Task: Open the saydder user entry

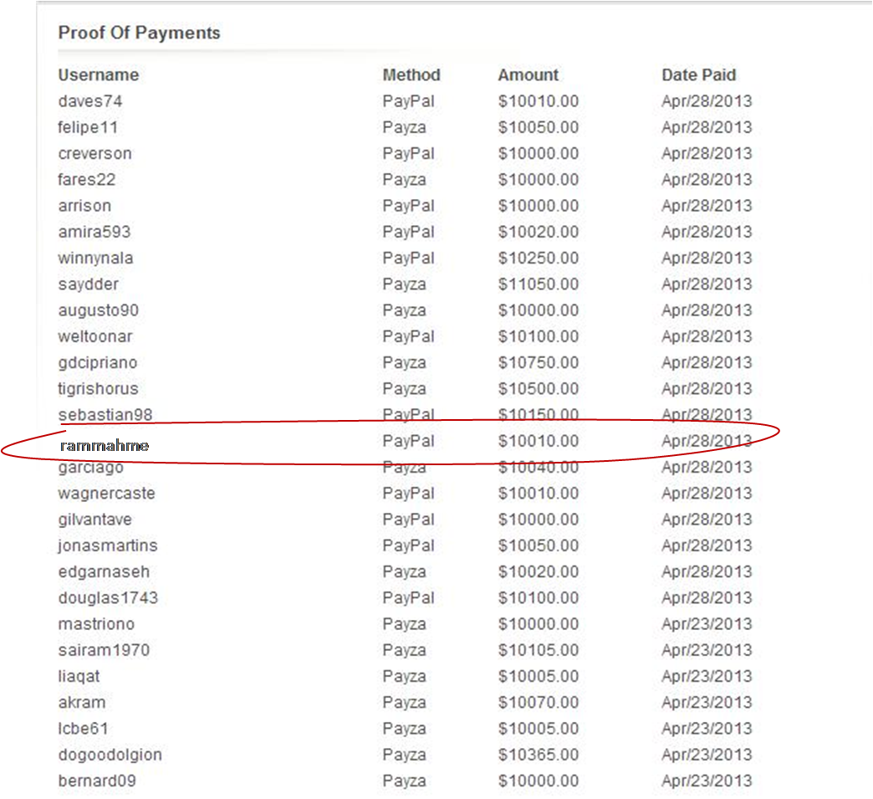Action: tap(88, 284)
